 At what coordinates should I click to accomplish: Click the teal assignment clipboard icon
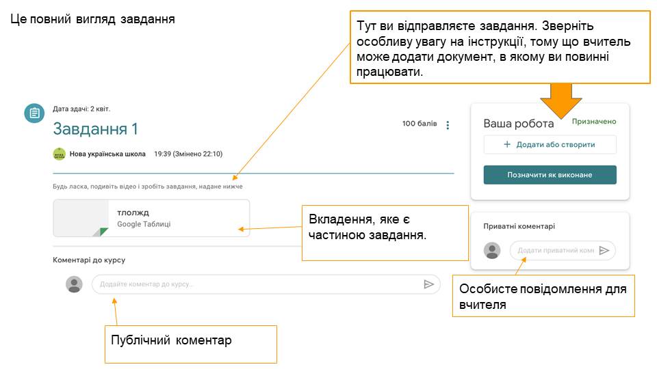click(x=34, y=113)
